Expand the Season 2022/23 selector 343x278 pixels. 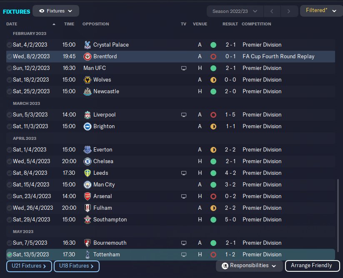point(235,11)
